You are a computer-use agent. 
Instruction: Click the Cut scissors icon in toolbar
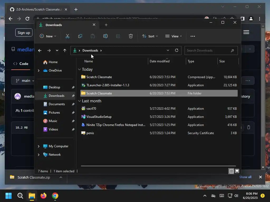pyautogui.click(x=67, y=36)
